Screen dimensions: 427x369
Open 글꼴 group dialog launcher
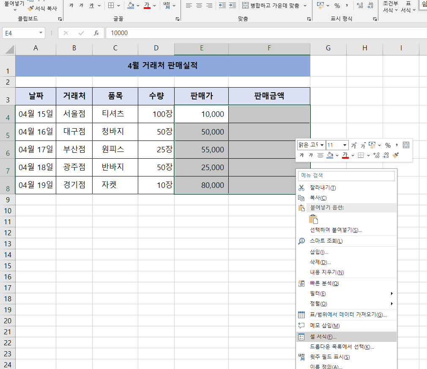pyautogui.click(x=178, y=19)
